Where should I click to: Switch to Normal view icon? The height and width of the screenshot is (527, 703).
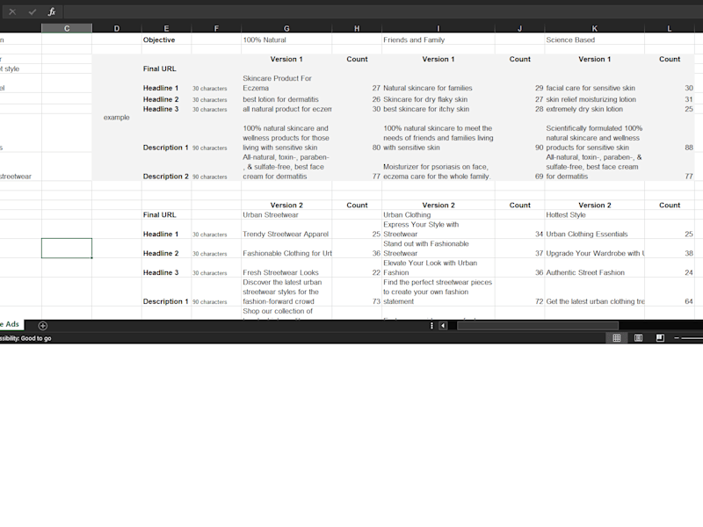tap(617, 338)
